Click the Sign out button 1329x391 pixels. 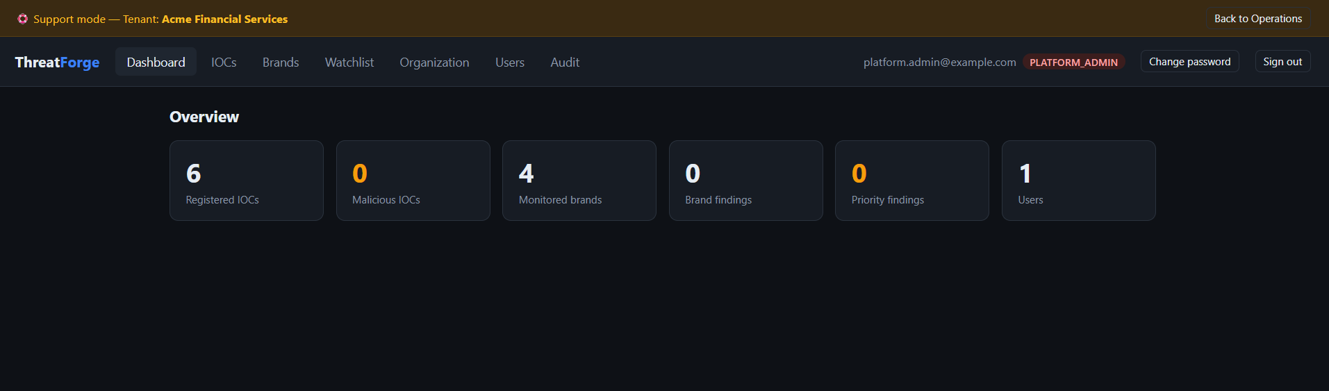pos(1282,61)
